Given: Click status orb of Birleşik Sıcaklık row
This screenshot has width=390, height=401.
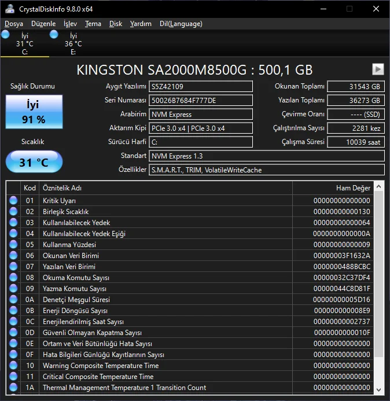Looking at the screenshot, I should tap(13, 211).
